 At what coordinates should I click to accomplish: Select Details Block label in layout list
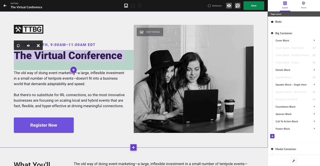(x=283, y=70)
